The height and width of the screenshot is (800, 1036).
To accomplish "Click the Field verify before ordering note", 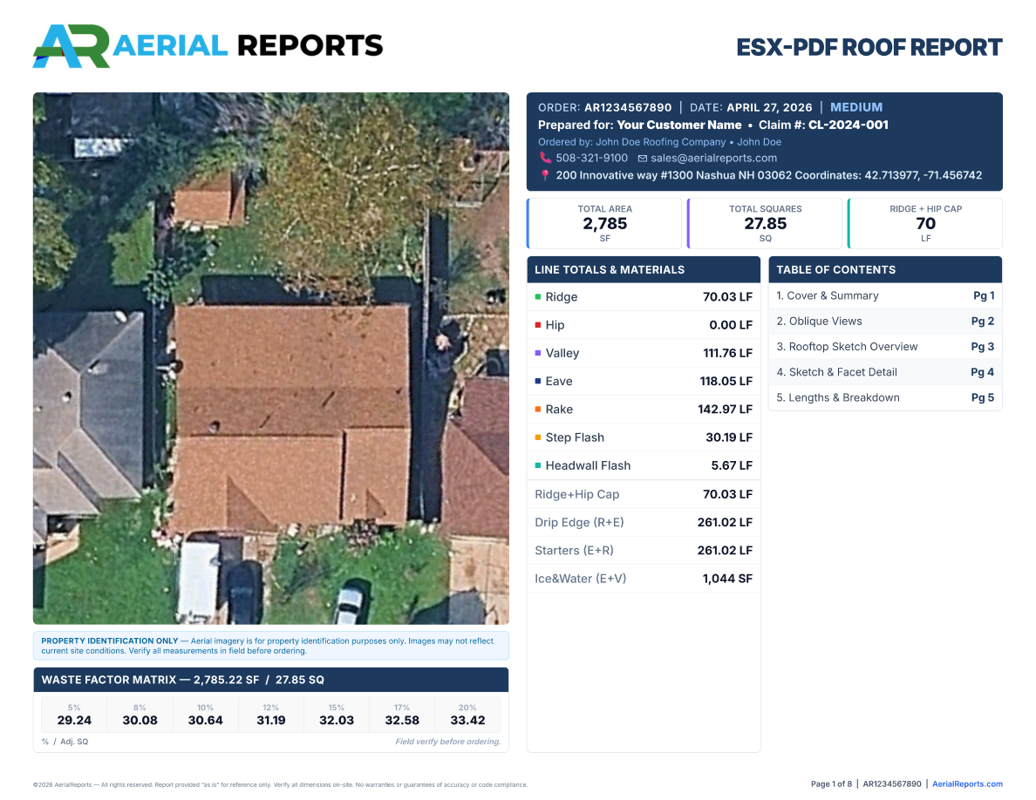I will [448, 742].
